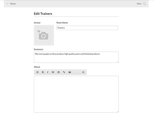Insert a hyperlink in About
Viewport: 154px width, 113px height.
64,72
